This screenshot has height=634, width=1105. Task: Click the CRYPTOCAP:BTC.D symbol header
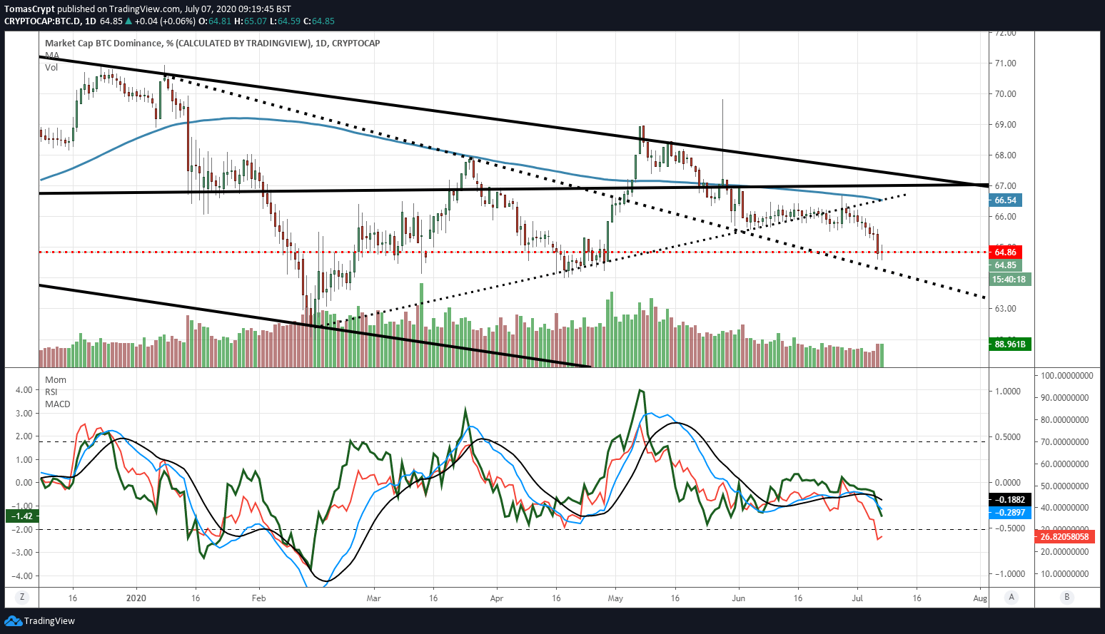click(42, 21)
